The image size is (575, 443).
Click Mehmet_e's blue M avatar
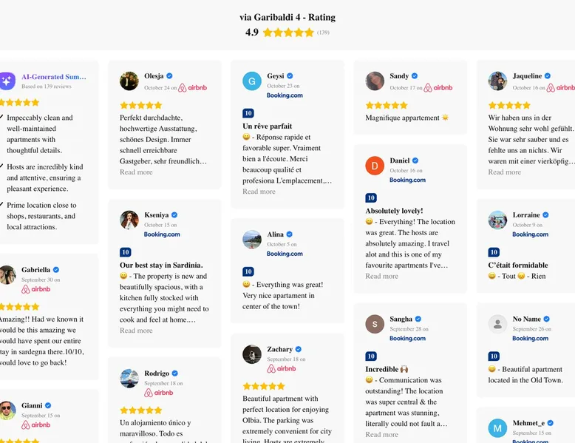[x=497, y=427]
